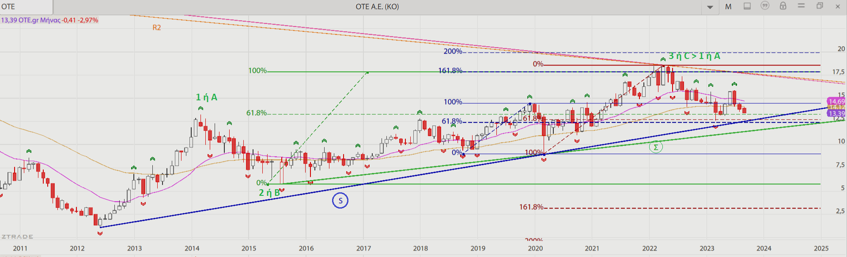
Task: Select the green '1 ή A' wave label
Action: coord(207,97)
